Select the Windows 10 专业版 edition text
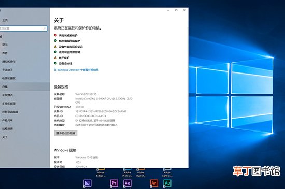 coord(87,157)
